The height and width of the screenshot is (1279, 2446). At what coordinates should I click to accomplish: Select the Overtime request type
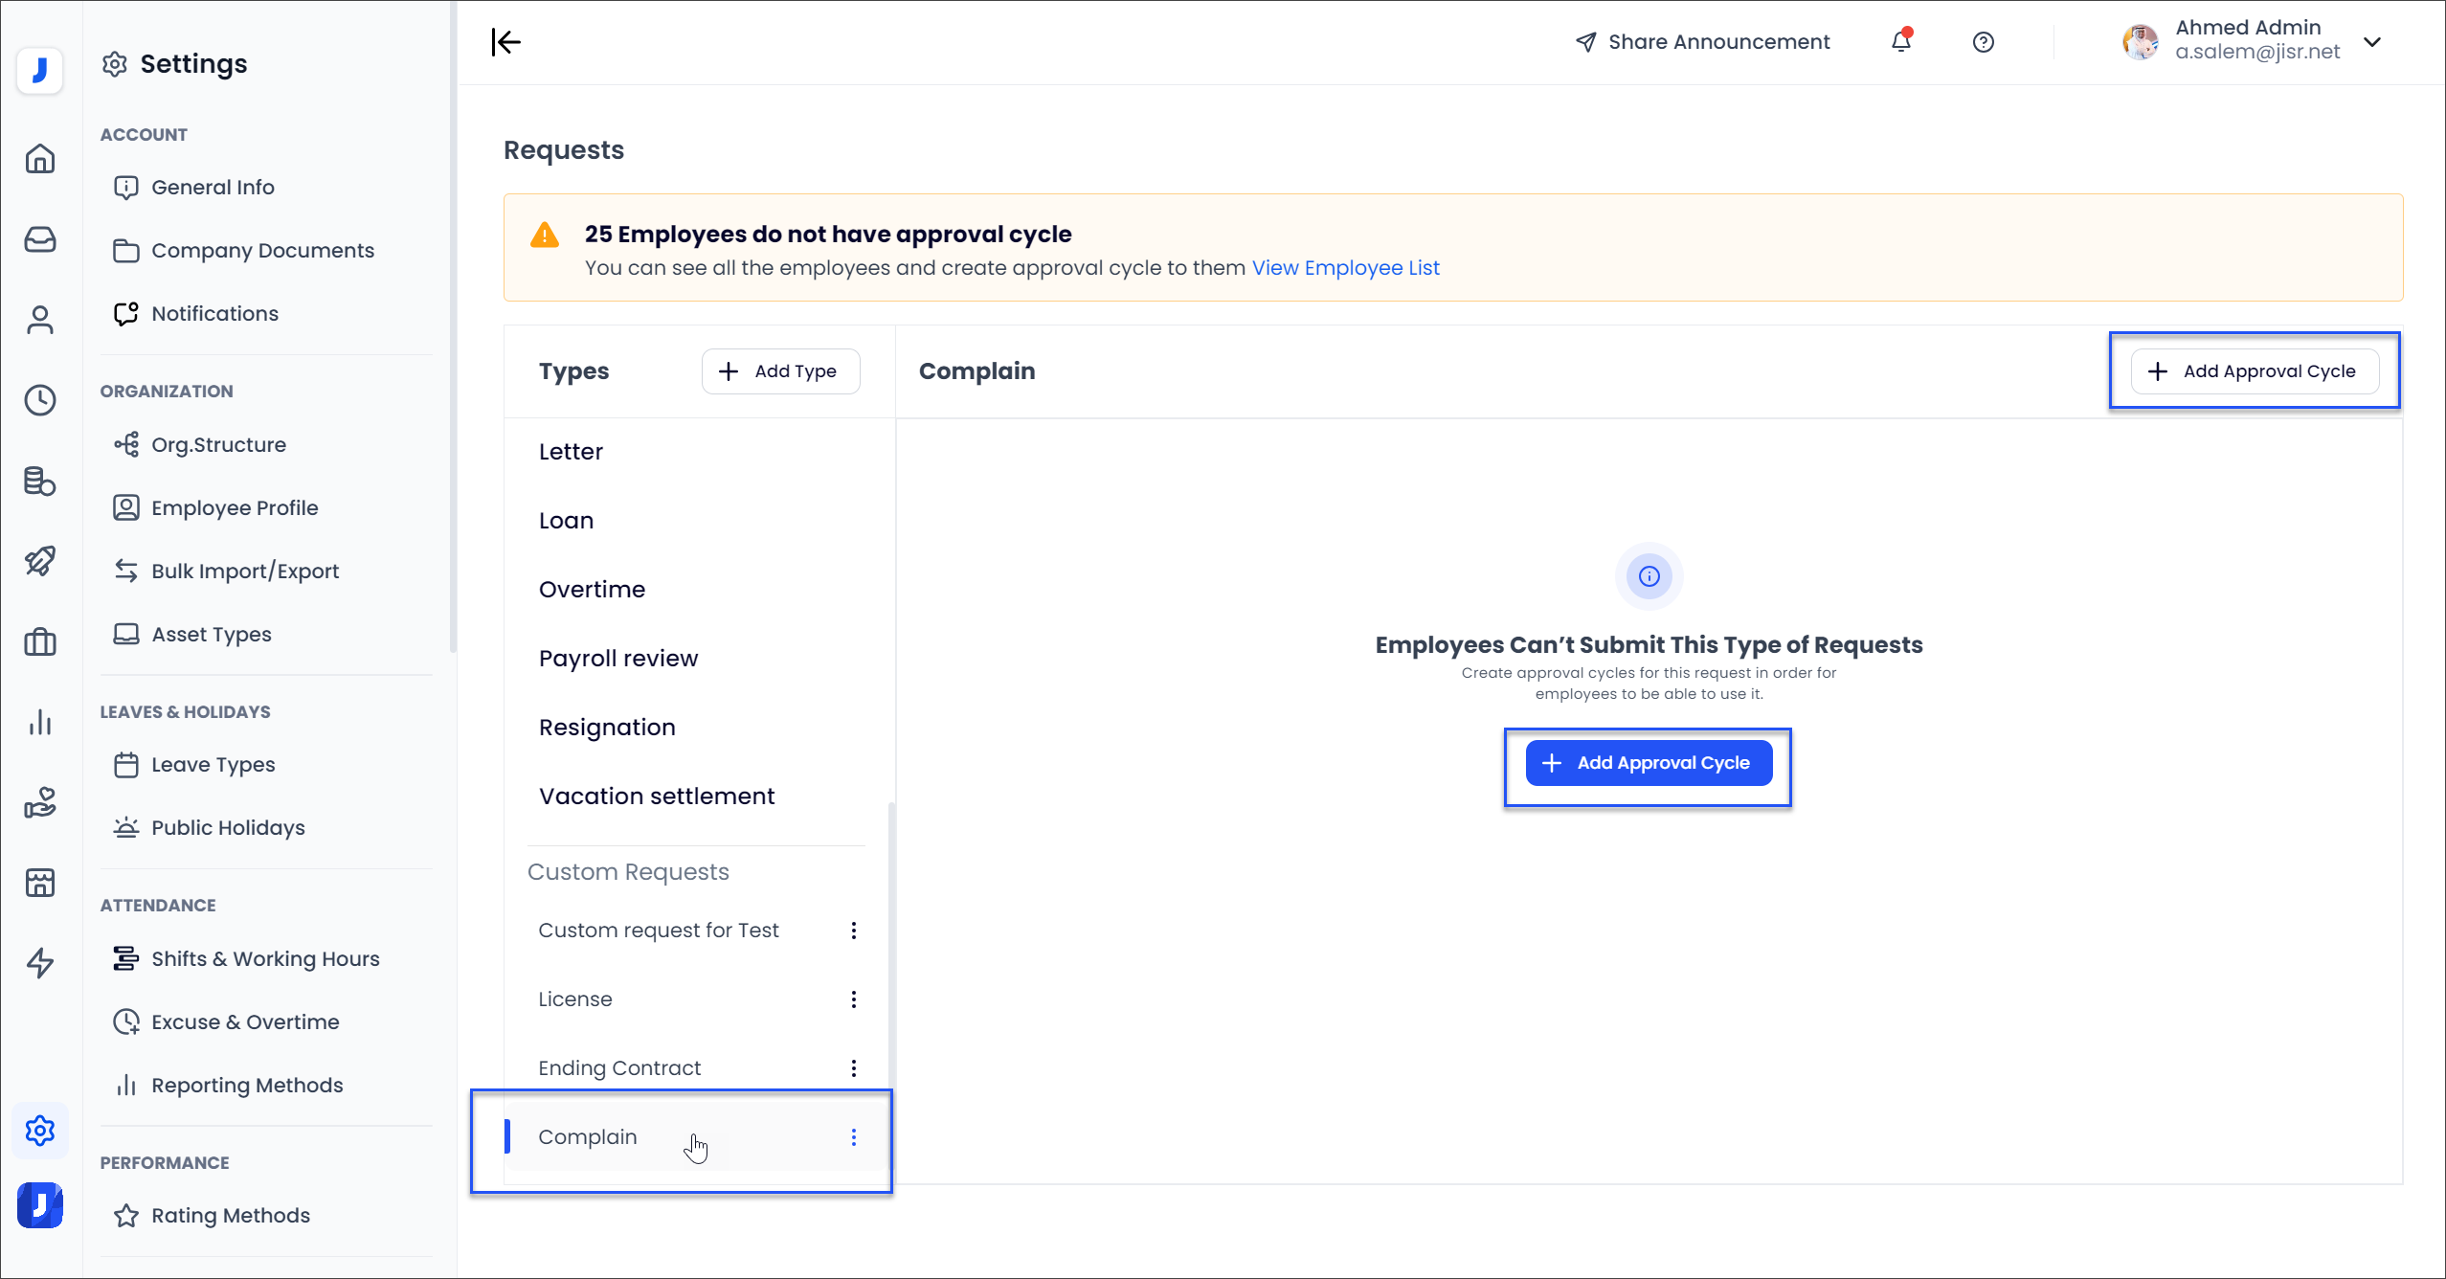592,590
